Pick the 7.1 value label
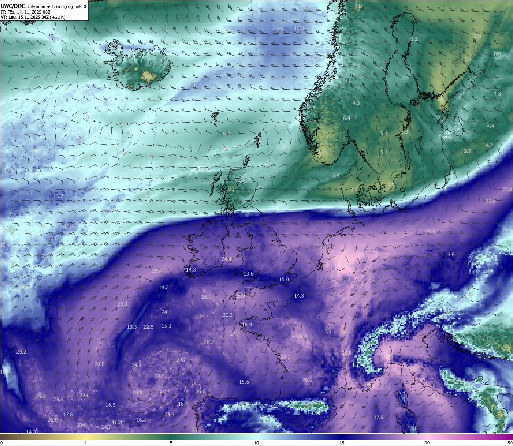Image resolution: width=513 pixels, height=446 pixels. (x=406, y=79)
